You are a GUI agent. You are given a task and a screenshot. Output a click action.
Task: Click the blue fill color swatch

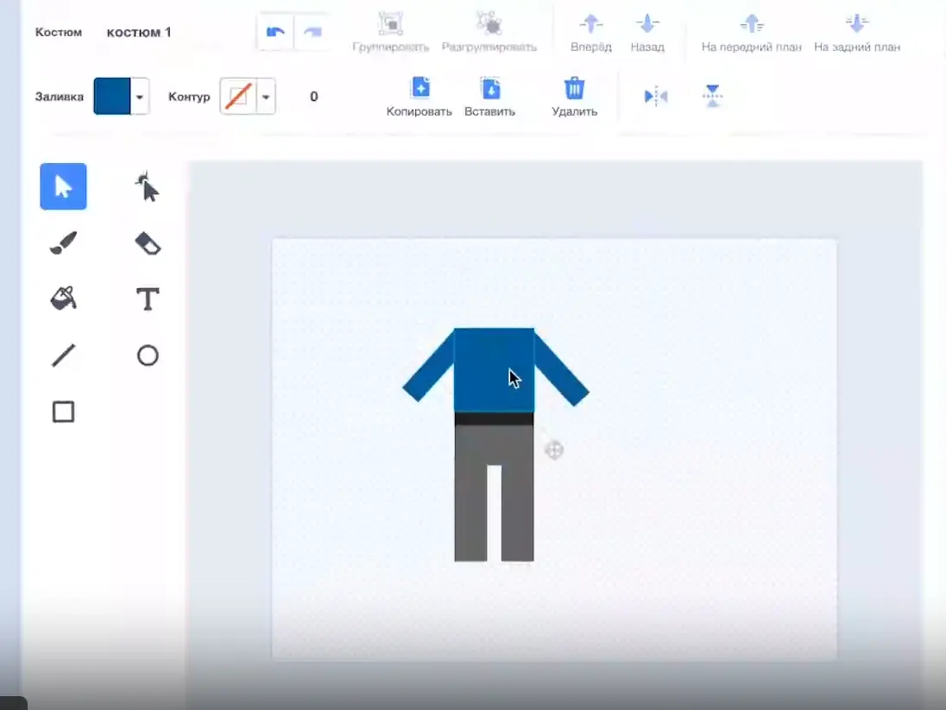[112, 97]
